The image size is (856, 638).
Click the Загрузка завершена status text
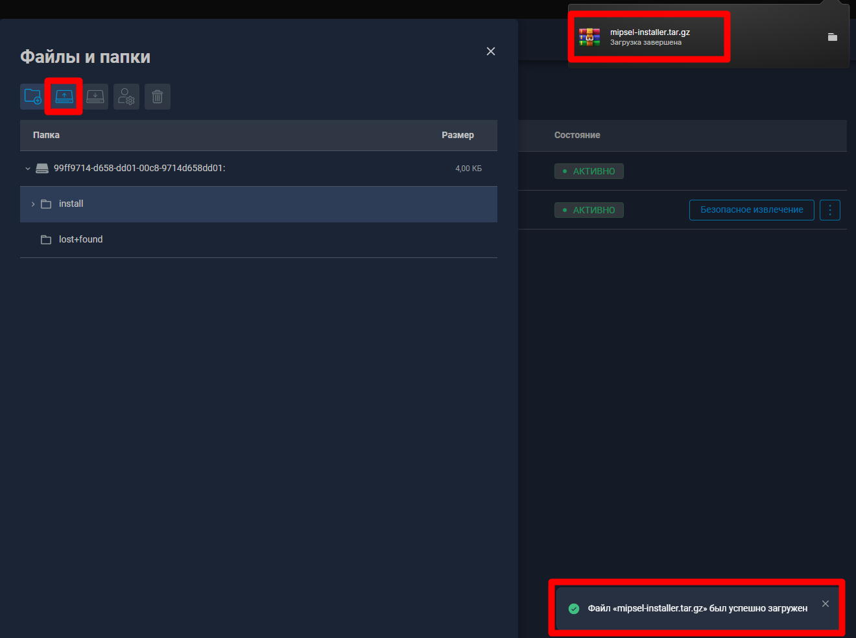646,43
